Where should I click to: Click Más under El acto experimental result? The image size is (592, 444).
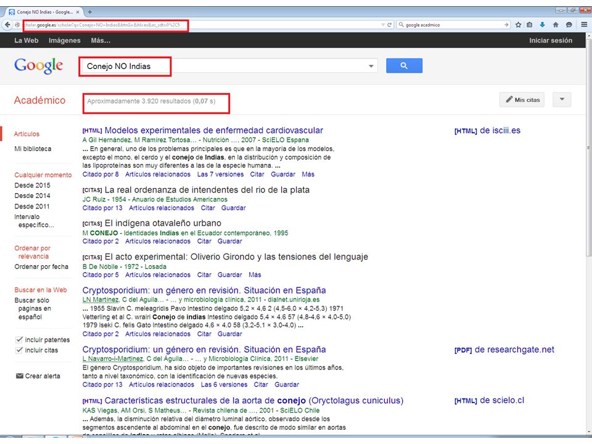[x=255, y=275]
